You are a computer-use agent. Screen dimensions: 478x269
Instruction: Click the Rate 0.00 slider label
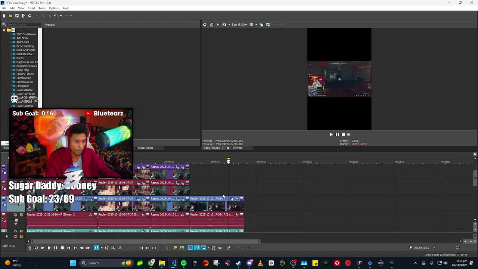8,246
